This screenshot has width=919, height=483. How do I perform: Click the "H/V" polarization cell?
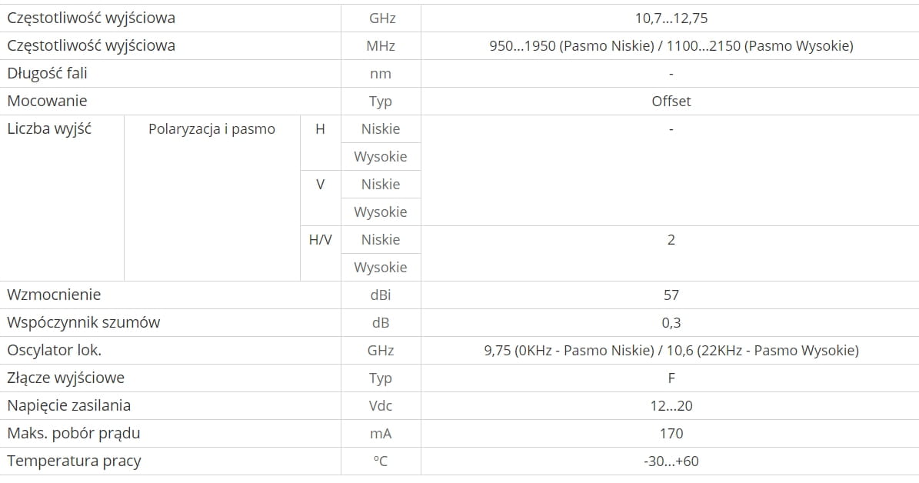pos(320,239)
